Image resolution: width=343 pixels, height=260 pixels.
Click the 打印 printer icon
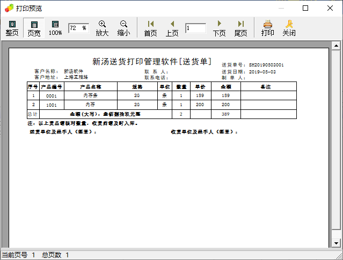[267, 28]
